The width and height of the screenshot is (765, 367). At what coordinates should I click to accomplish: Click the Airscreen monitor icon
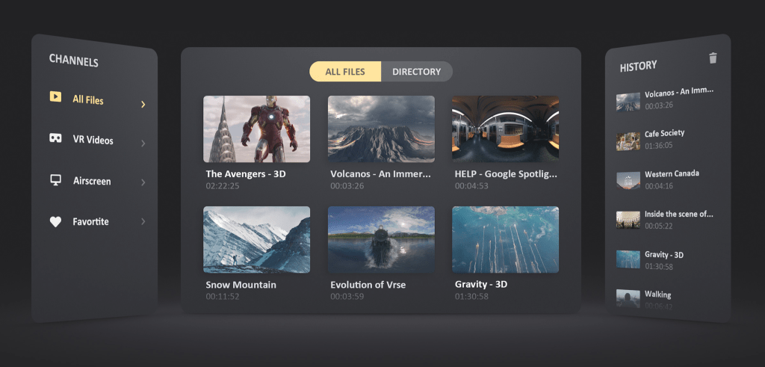55,180
